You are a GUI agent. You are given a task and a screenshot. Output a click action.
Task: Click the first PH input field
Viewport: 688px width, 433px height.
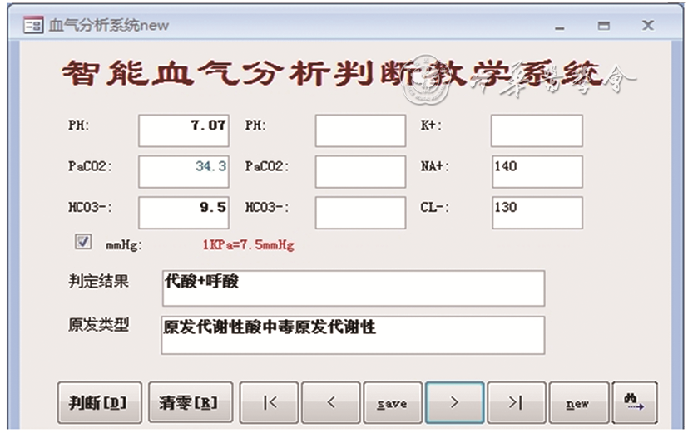183,130
